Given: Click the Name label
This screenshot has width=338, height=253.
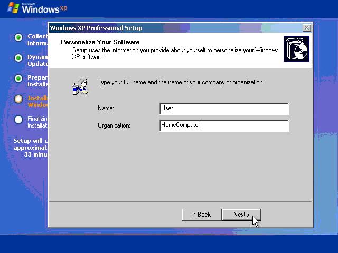Looking at the screenshot, I should [106, 109].
